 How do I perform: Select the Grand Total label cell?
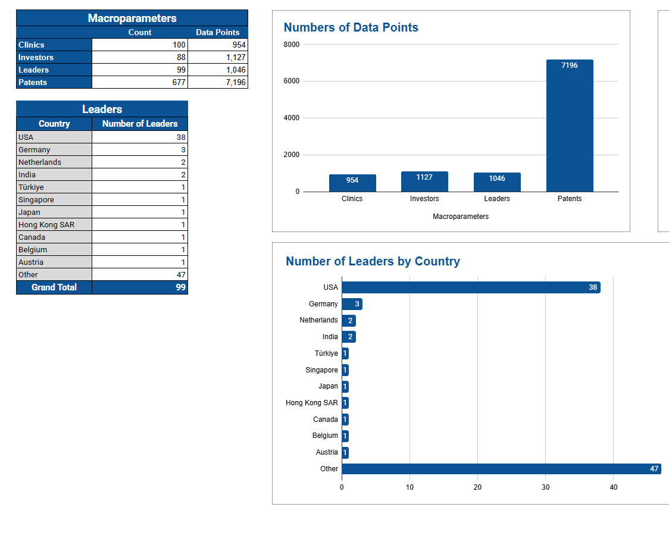click(x=54, y=287)
